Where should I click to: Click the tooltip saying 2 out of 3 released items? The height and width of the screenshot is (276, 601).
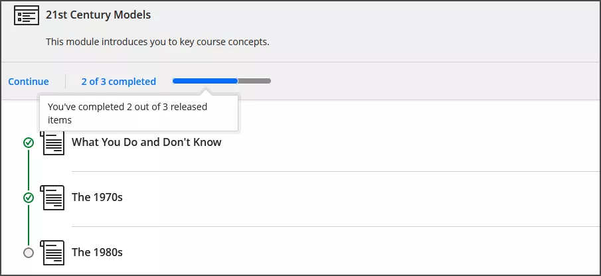pos(138,113)
